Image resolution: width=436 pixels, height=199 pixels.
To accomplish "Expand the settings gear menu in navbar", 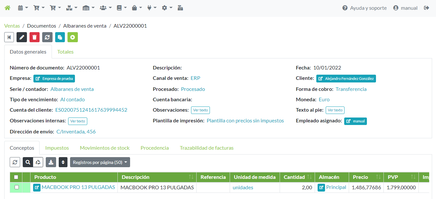I will click(x=167, y=8).
